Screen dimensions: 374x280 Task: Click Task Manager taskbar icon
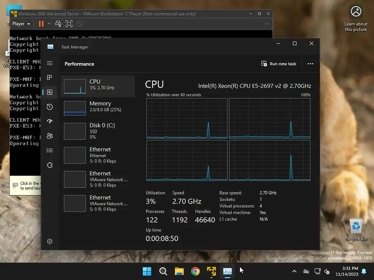(x=228, y=271)
